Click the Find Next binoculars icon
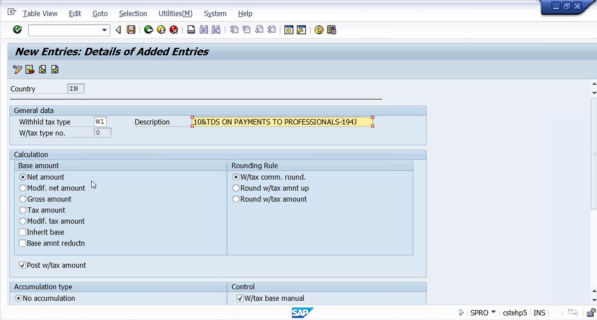Viewport: 597px width, 320px height. click(216, 30)
